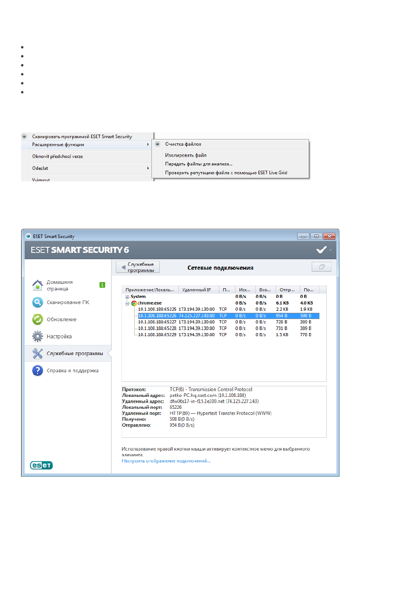This screenshot has width=420, height=594.
Task: Collapse the chrome.exe tree node
Action: click(127, 303)
